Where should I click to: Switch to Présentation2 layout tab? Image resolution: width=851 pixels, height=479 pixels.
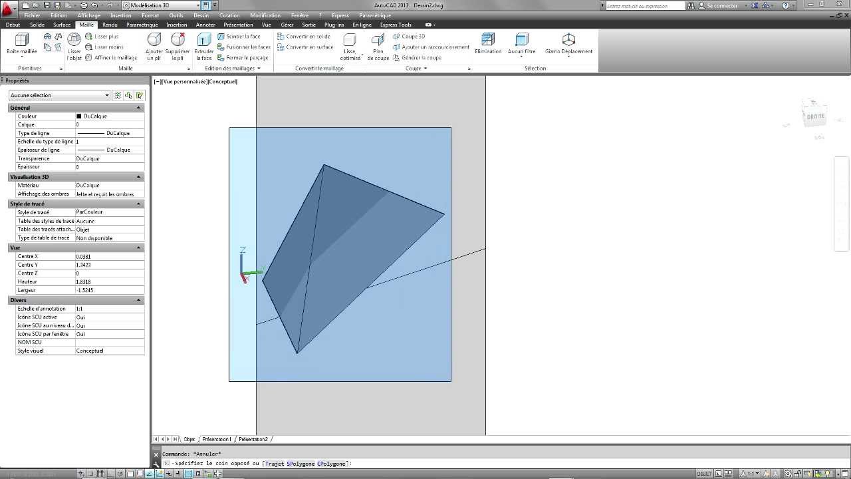[x=253, y=439]
